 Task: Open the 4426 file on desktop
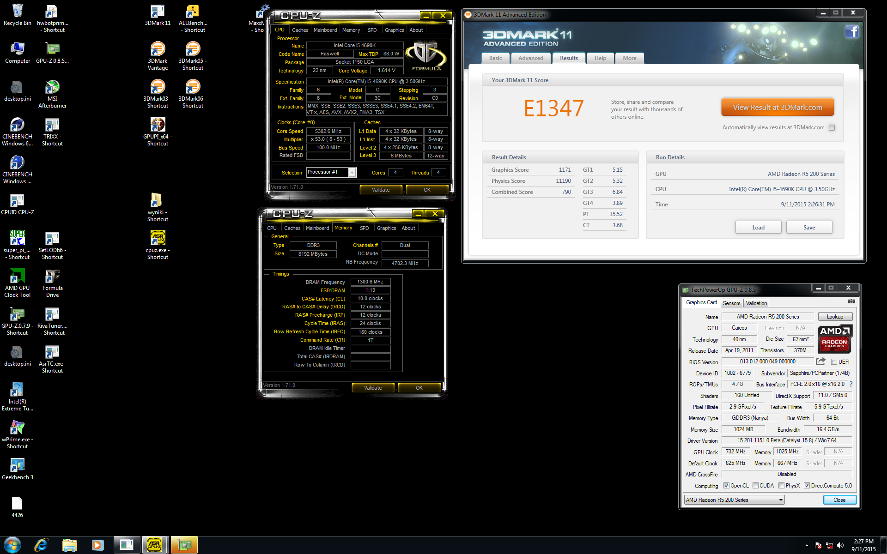tap(18, 507)
